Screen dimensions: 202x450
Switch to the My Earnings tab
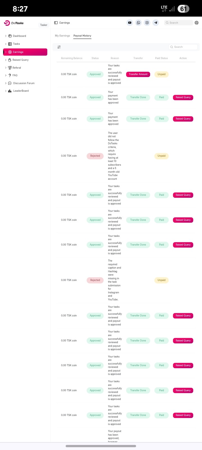point(62,36)
